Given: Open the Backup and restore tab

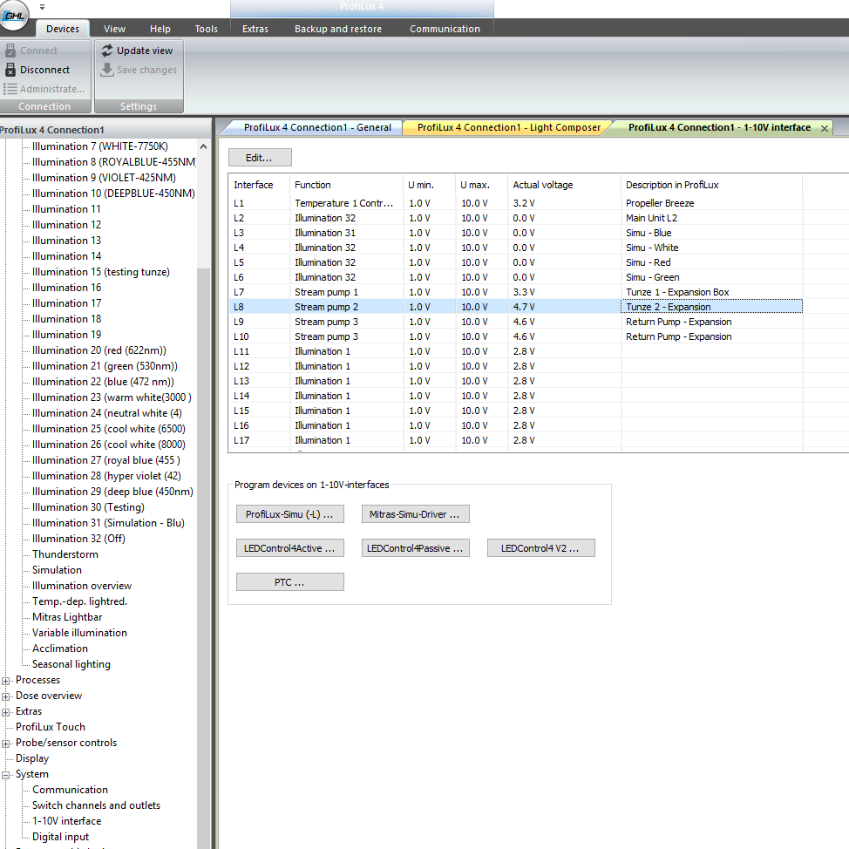Looking at the screenshot, I should (x=338, y=29).
